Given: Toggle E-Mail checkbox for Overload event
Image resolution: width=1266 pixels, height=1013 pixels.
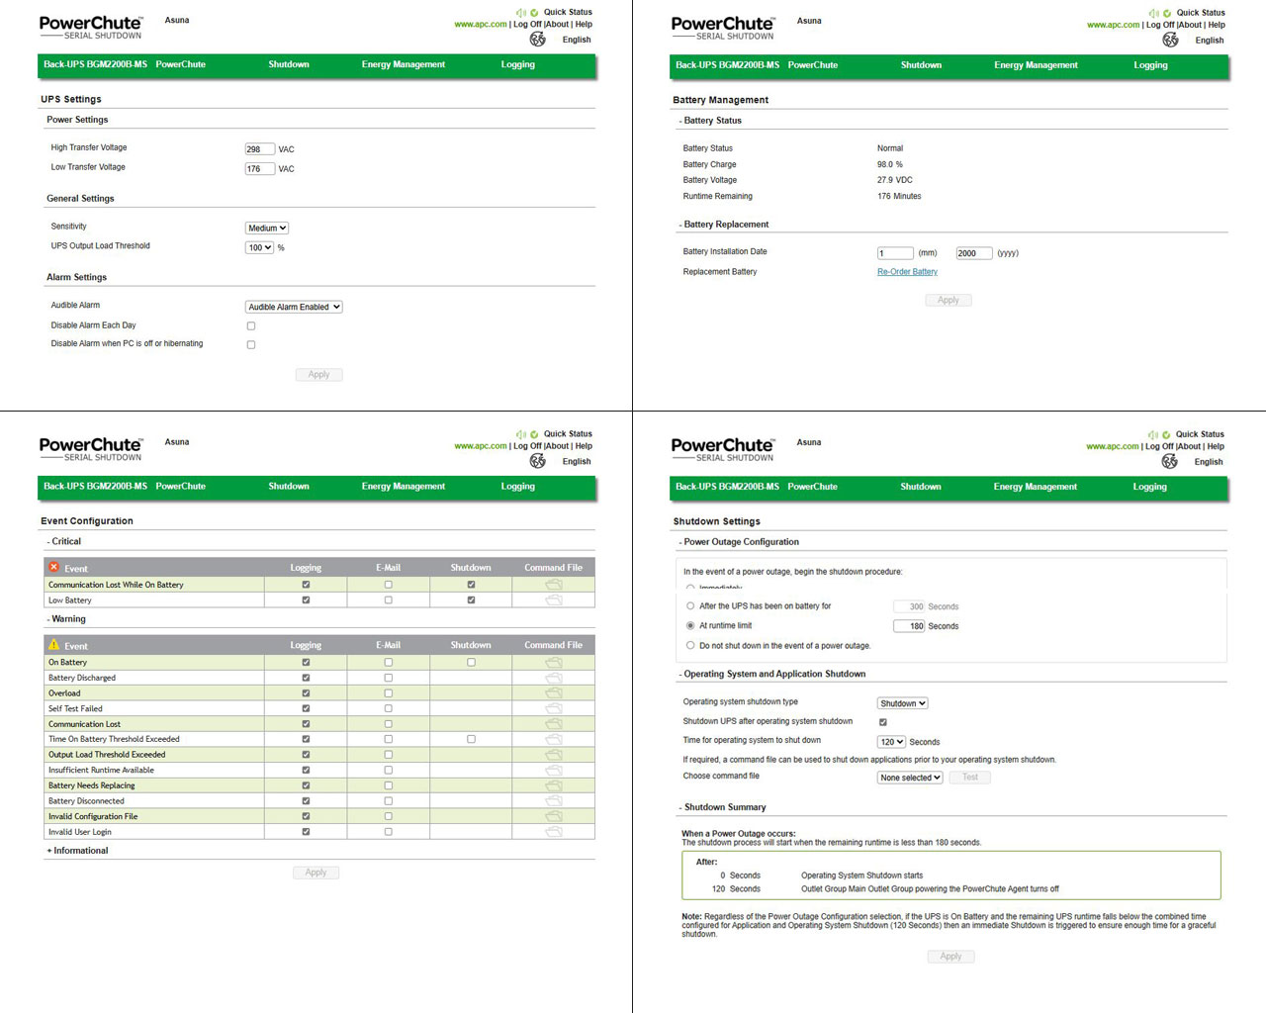Looking at the screenshot, I should click(388, 692).
